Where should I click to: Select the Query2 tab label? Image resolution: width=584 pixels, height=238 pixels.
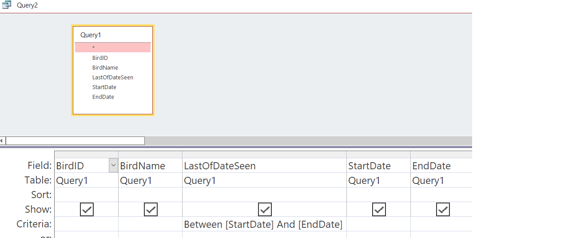pyautogui.click(x=27, y=5)
